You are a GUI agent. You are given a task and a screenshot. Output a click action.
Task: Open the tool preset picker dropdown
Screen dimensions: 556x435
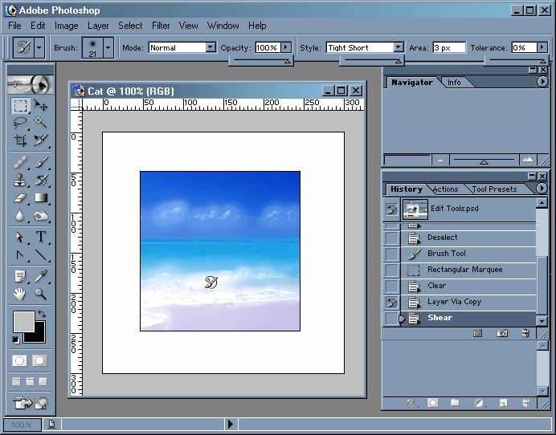pyautogui.click(x=39, y=47)
